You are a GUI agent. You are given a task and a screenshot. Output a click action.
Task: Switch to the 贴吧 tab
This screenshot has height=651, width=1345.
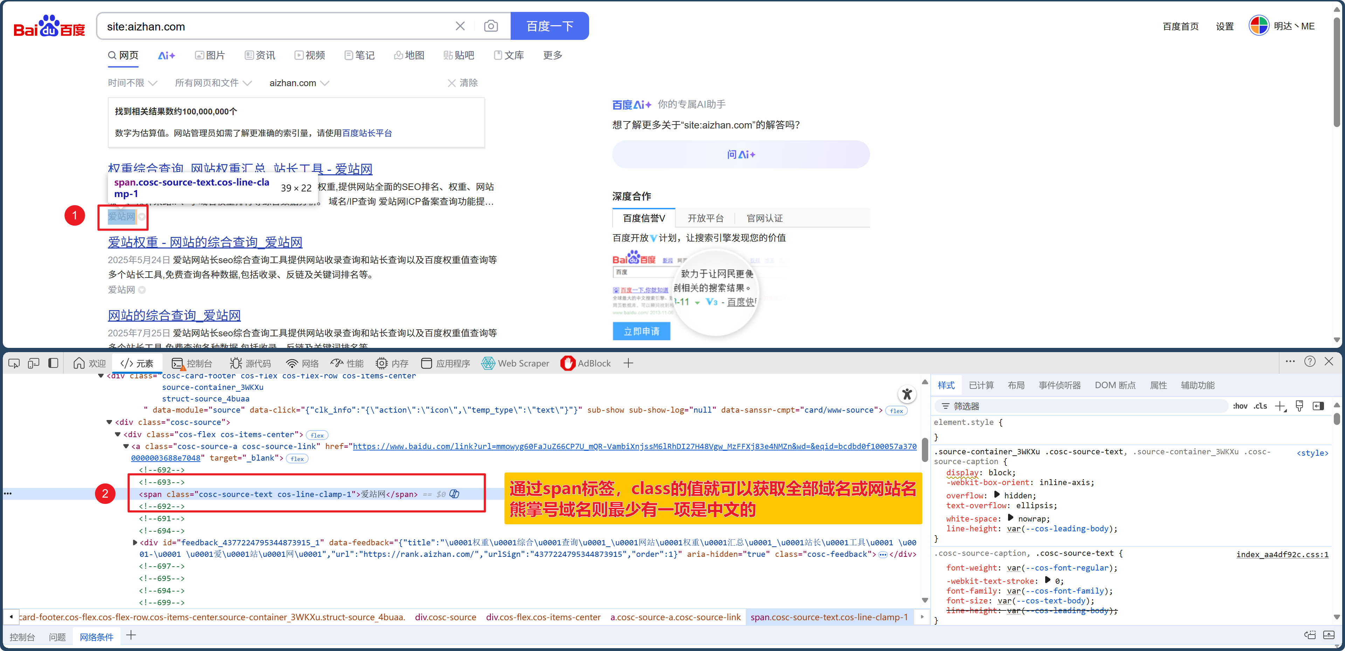[x=458, y=55]
